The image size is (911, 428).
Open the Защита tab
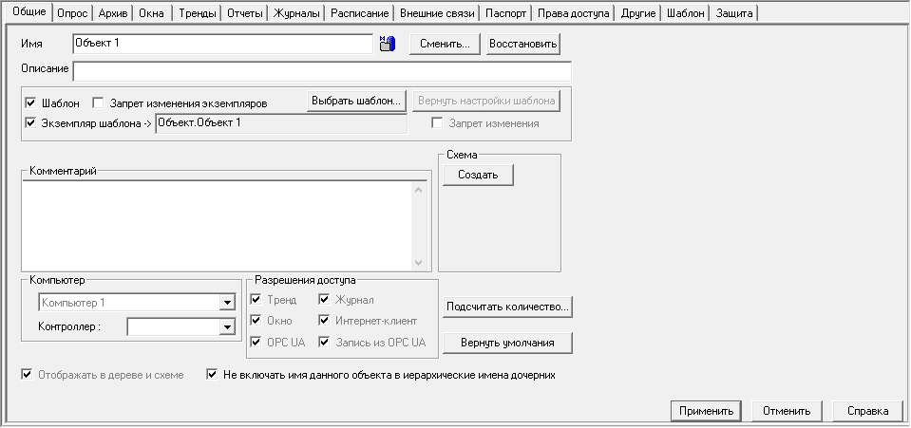734,12
